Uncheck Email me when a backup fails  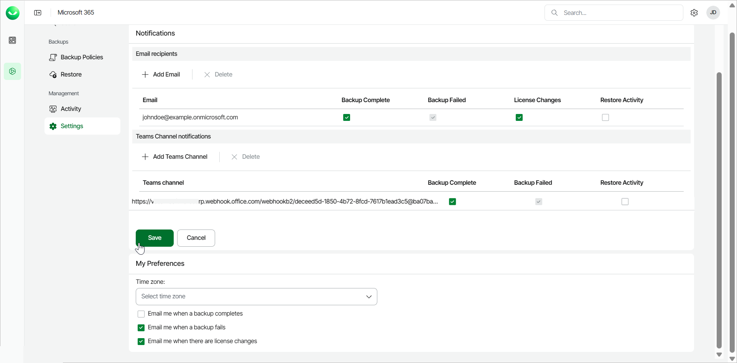(x=141, y=328)
